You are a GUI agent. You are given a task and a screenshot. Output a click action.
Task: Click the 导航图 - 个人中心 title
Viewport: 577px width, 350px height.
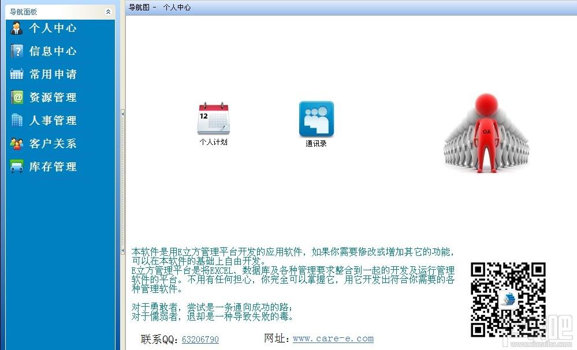[159, 7]
